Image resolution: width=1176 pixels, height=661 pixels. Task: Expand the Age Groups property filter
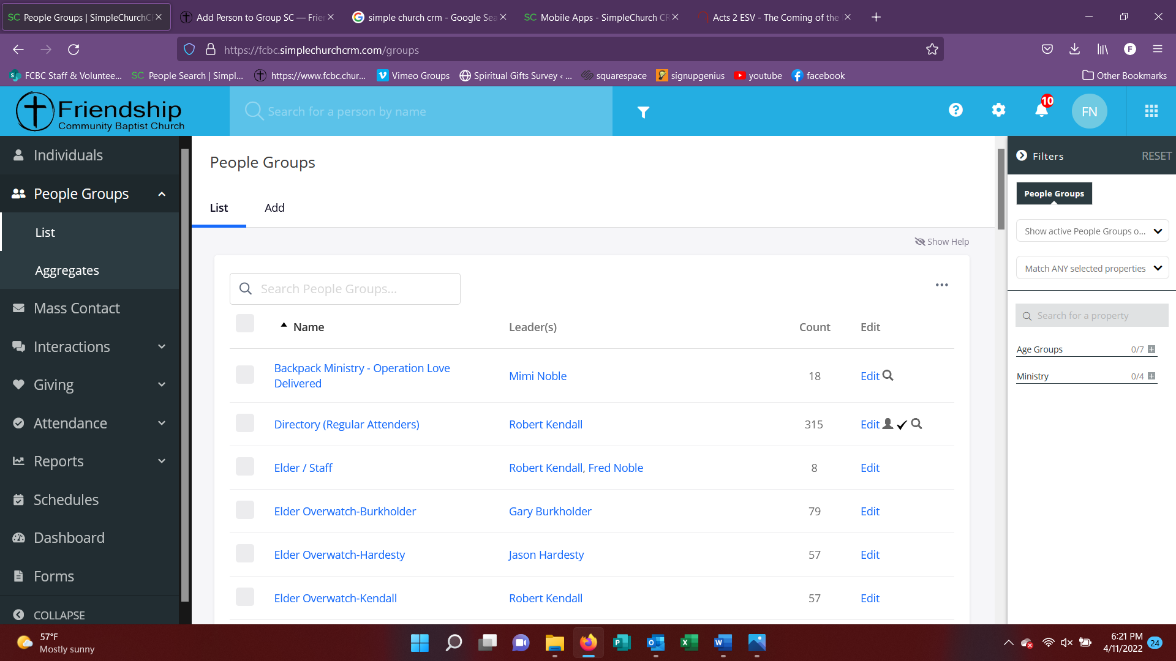tap(1151, 349)
